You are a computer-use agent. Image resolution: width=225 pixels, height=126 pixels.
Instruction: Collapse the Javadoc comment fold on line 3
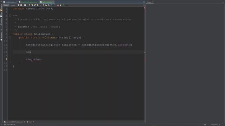[x=10, y=15]
